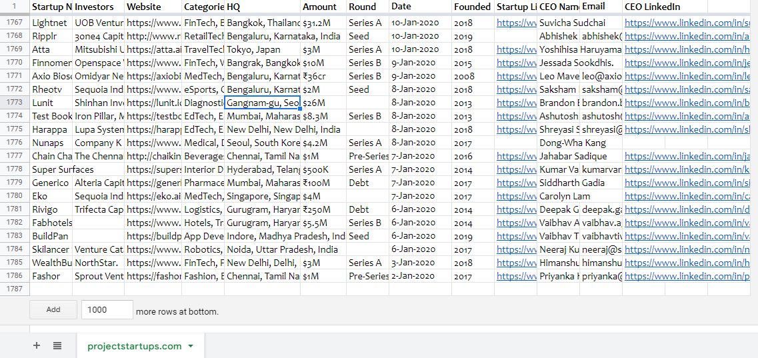Select the $5.5M amount cell
This screenshot has width=758, height=358.
coord(323,223)
